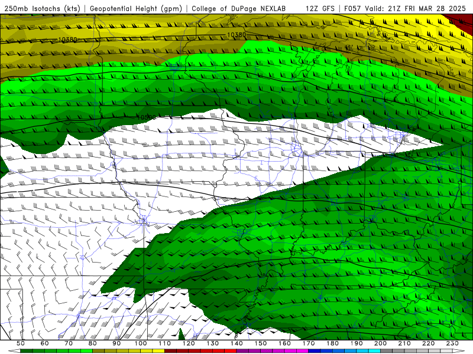Click the 'F057' forecast hour label
The height and width of the screenshot is (354, 473).
352,8
